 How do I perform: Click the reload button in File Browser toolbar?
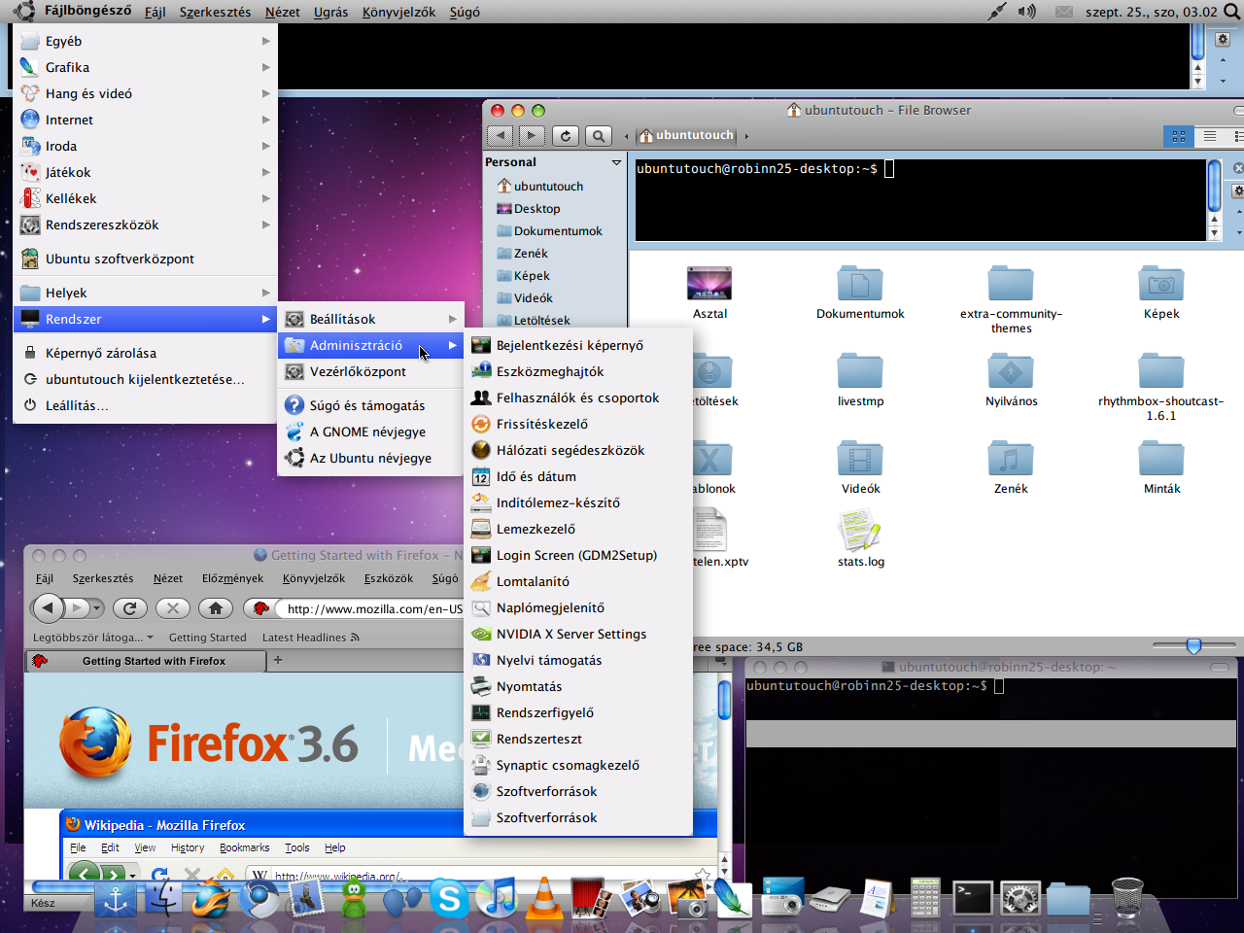coord(566,136)
